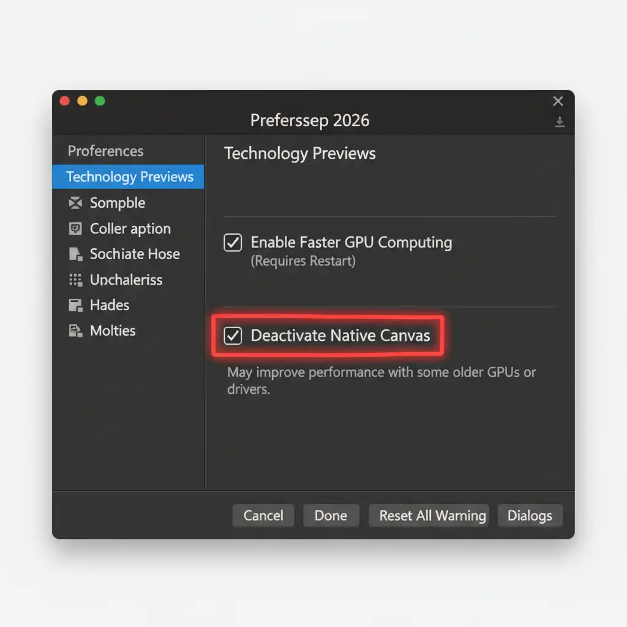Click the green maximize window dot
The height and width of the screenshot is (627, 627).
100,101
